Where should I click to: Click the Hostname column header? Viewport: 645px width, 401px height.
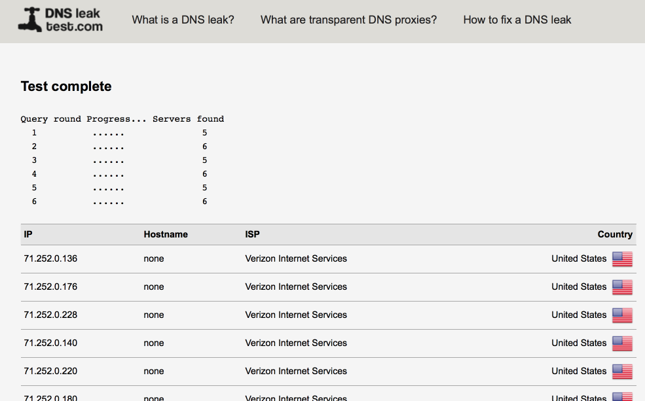166,234
